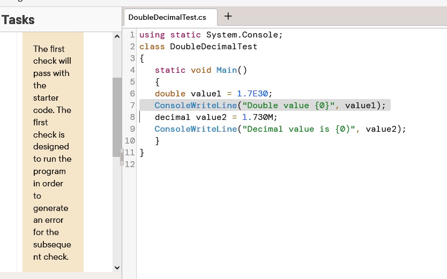Select the DoubleDecimalTest.cs file tab

[167, 17]
